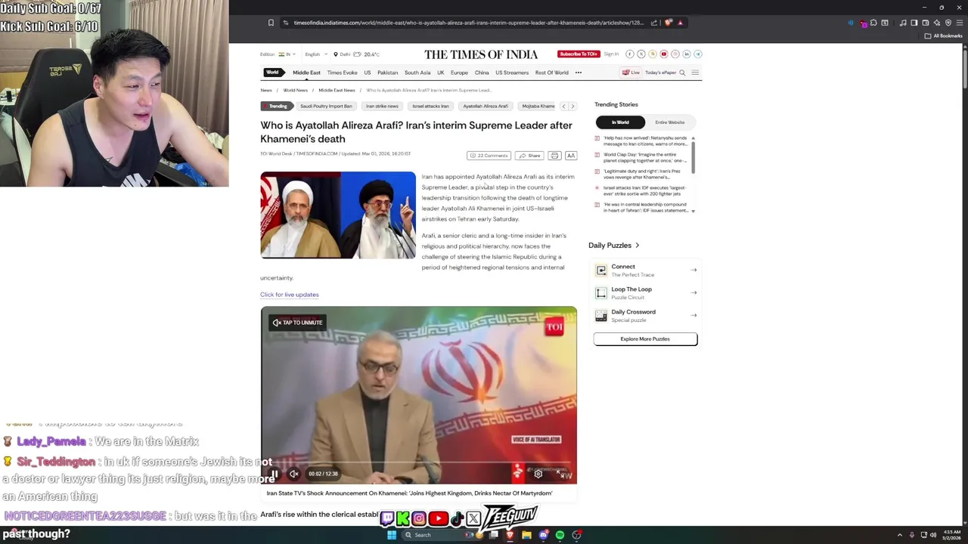Click the search magnifier in the navigation bar
The height and width of the screenshot is (544, 968).
682,73
